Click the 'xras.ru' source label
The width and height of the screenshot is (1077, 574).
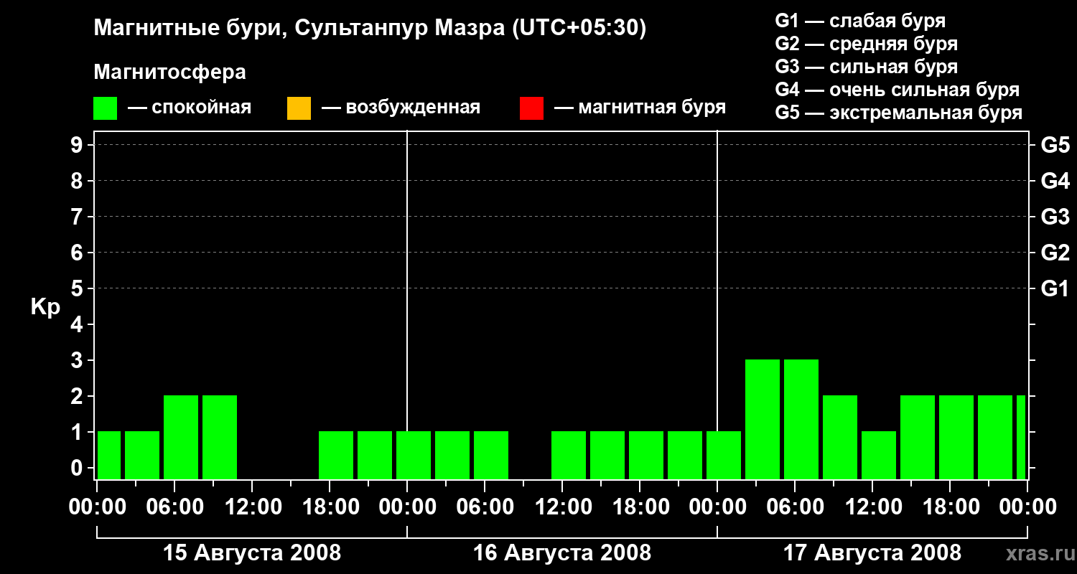pos(1040,554)
